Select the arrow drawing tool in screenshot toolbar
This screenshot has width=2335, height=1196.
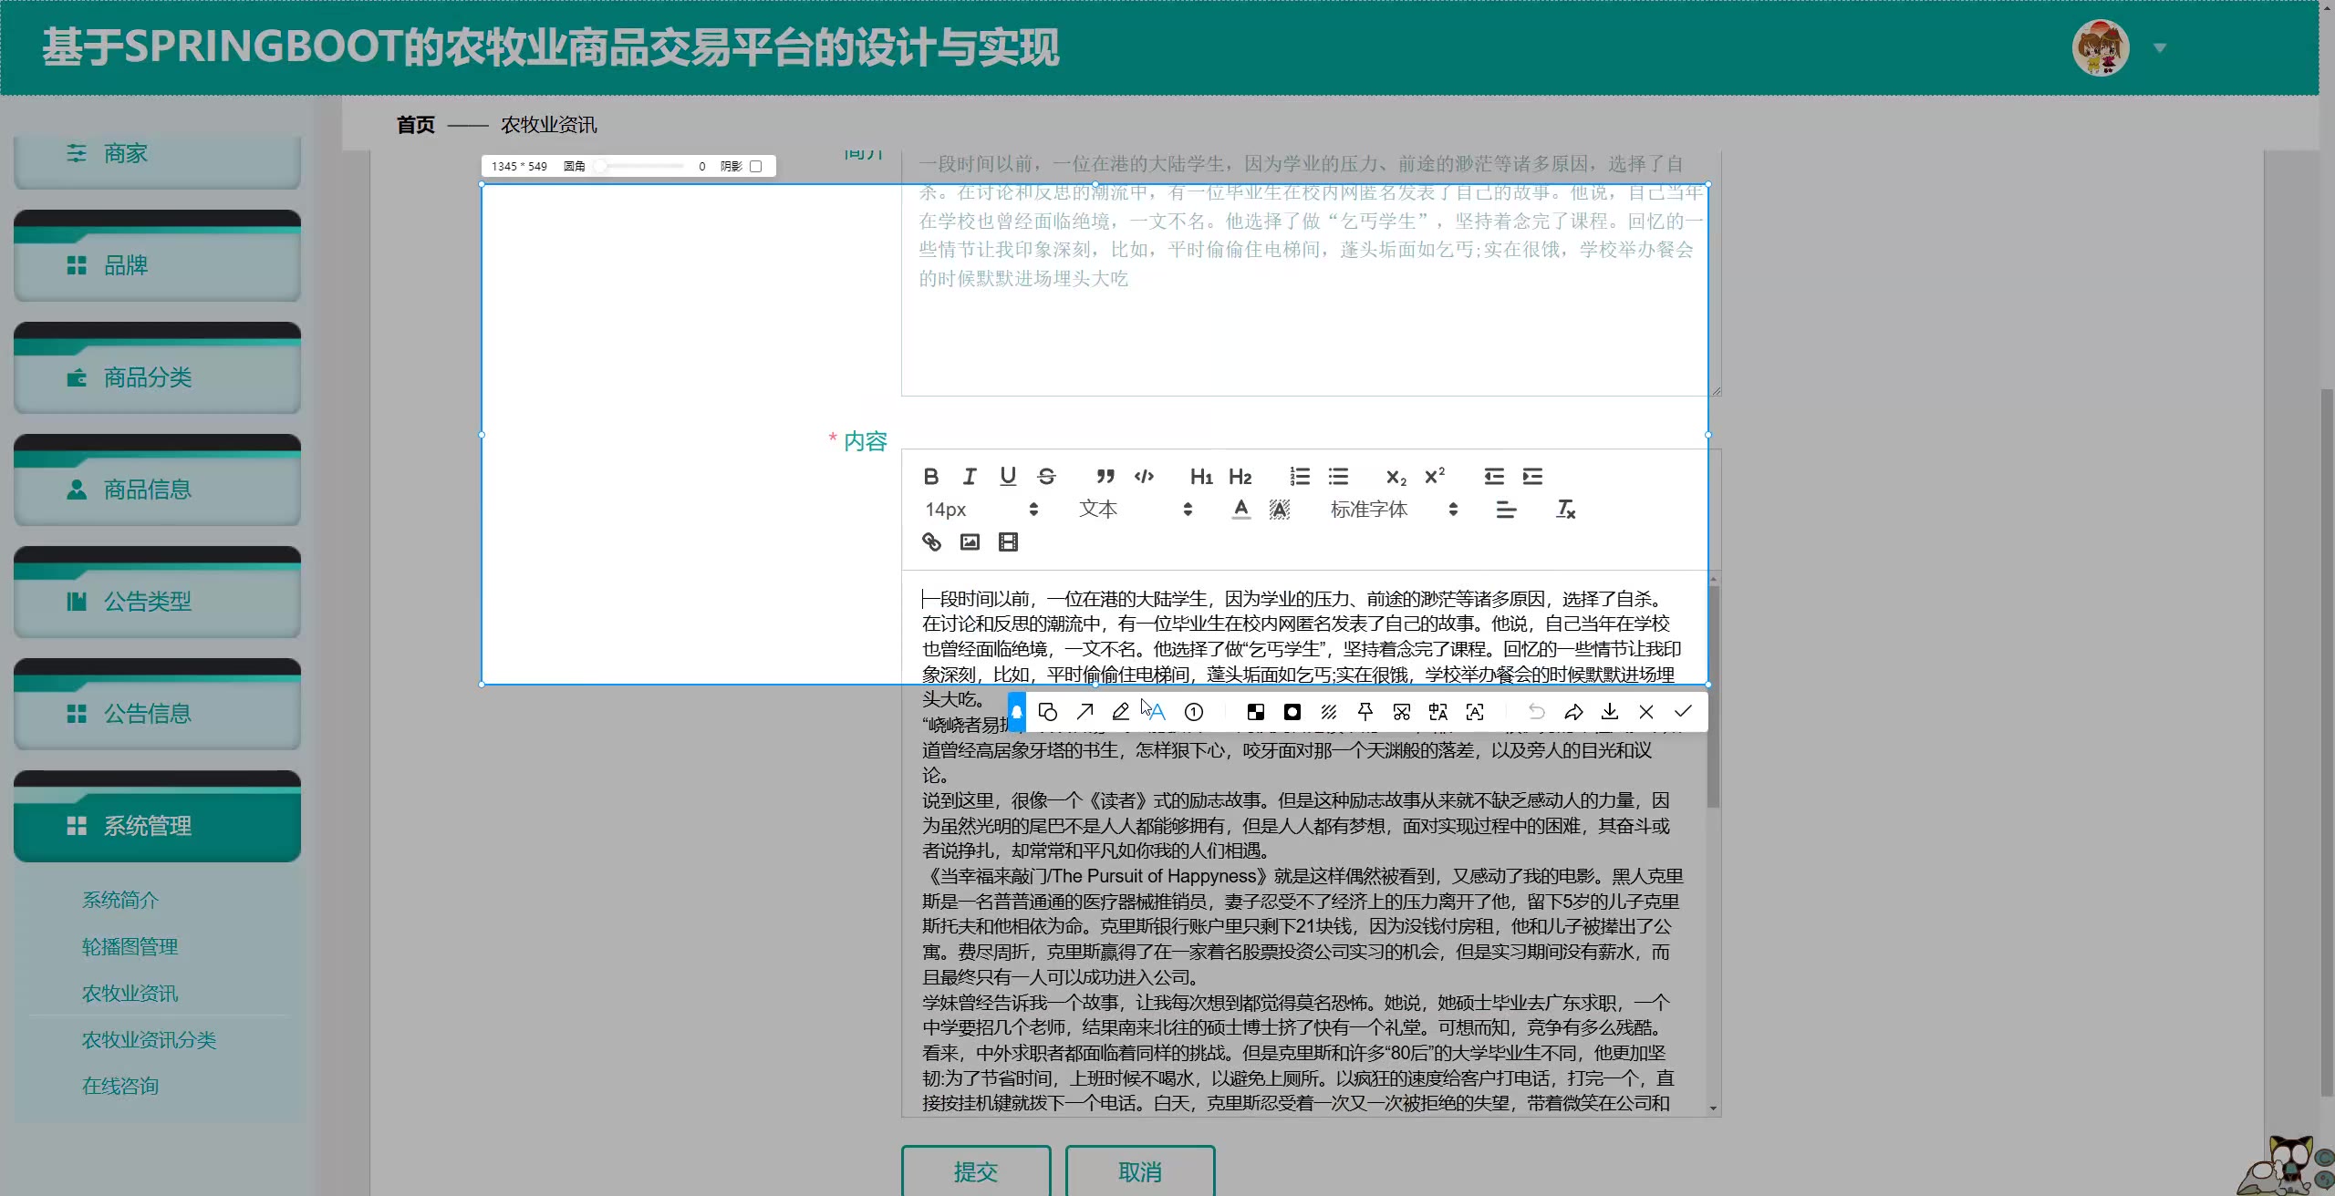[1084, 712]
